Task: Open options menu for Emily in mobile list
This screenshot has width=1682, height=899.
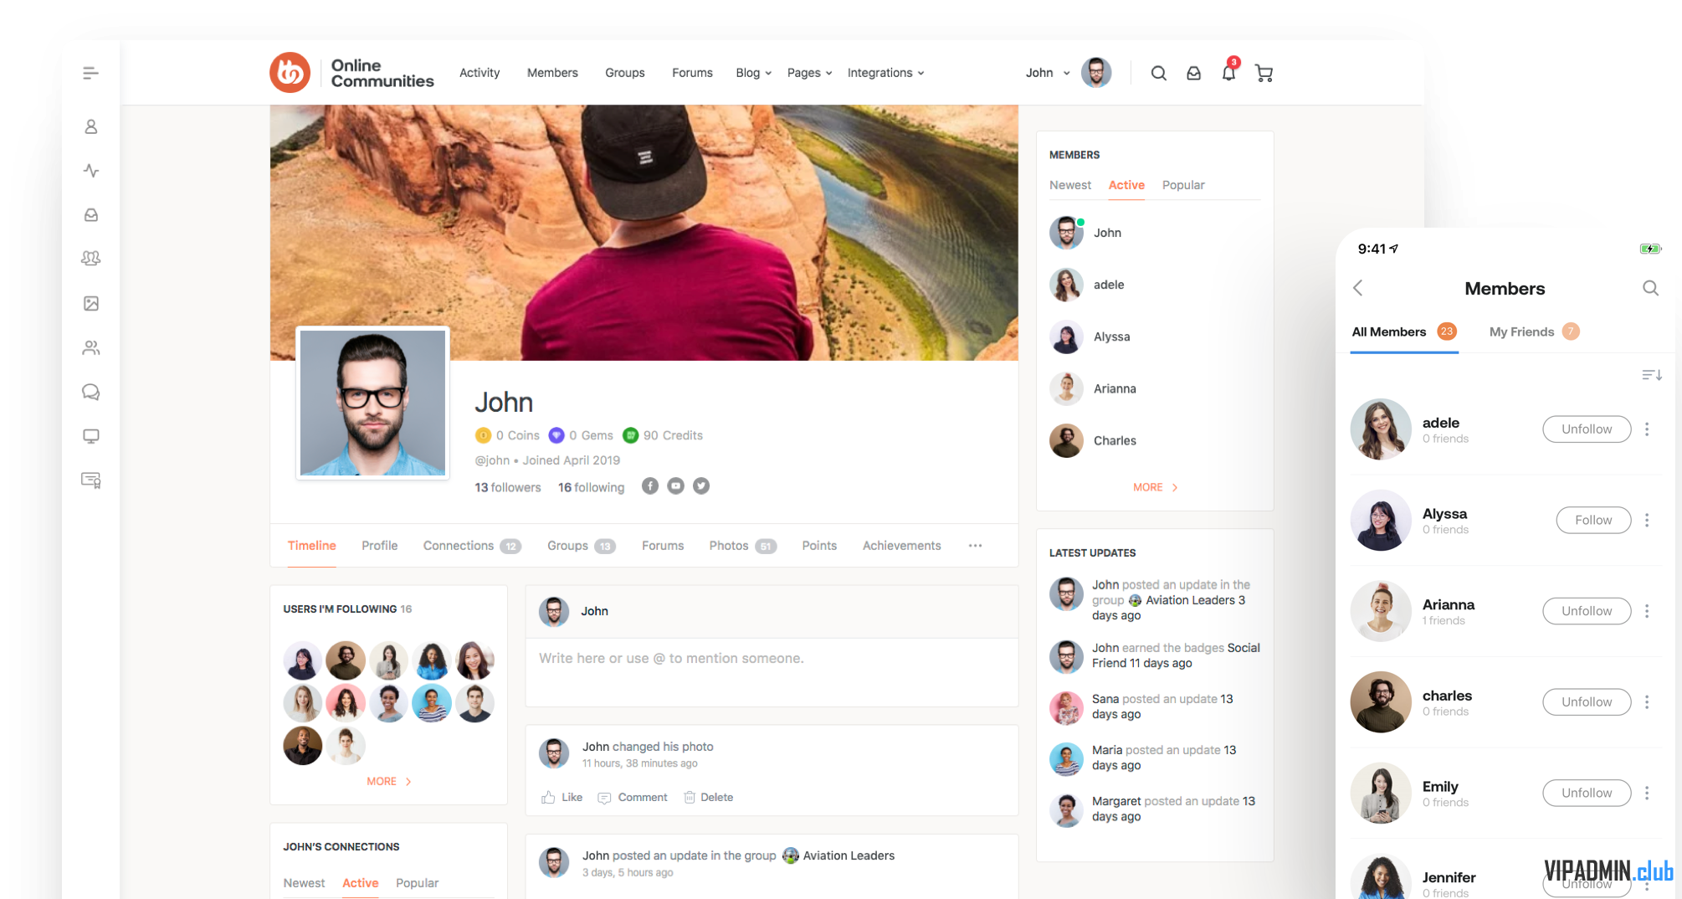Action: [x=1647, y=793]
